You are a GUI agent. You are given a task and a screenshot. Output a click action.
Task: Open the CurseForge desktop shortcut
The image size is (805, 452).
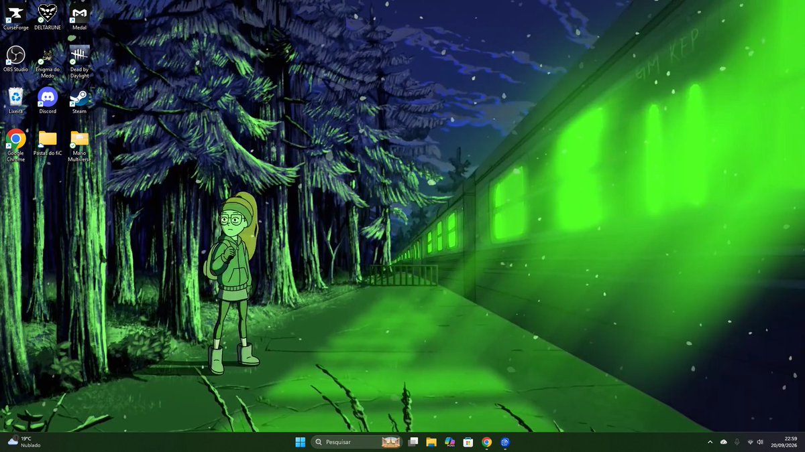coord(15,17)
